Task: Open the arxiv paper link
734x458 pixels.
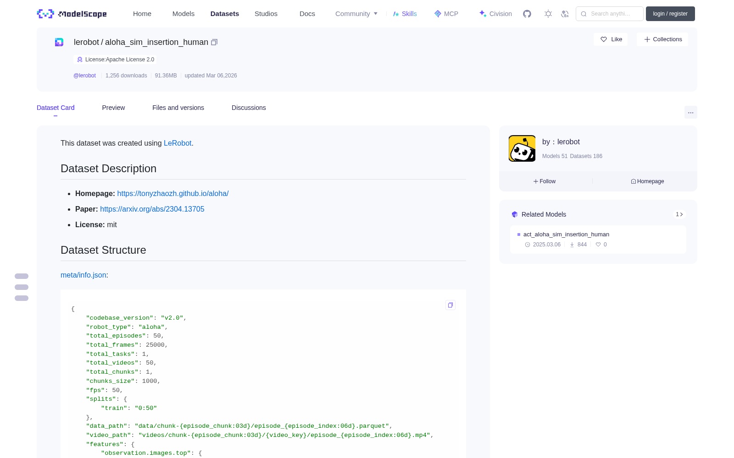Action: 152,209
